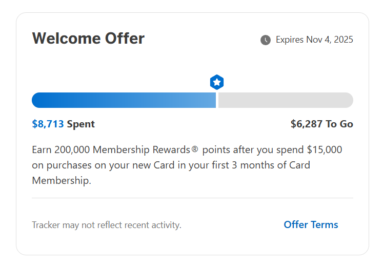The width and height of the screenshot is (383, 263).
Task: Click the blue star hexagon badge
Action: [217, 82]
